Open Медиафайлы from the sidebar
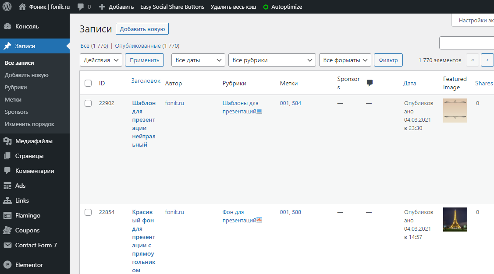The width and height of the screenshot is (494, 274). click(x=34, y=141)
